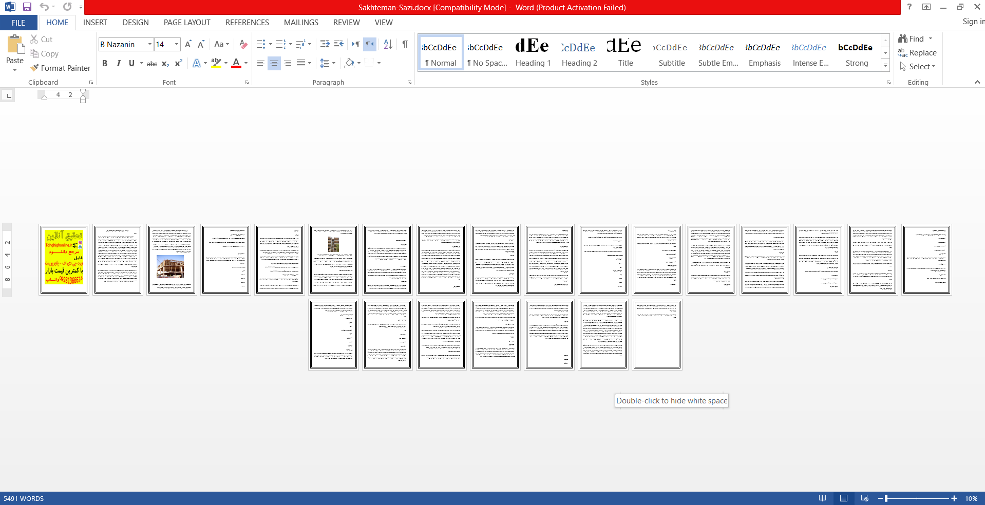Switch to Read Mode view

pyautogui.click(x=823, y=498)
